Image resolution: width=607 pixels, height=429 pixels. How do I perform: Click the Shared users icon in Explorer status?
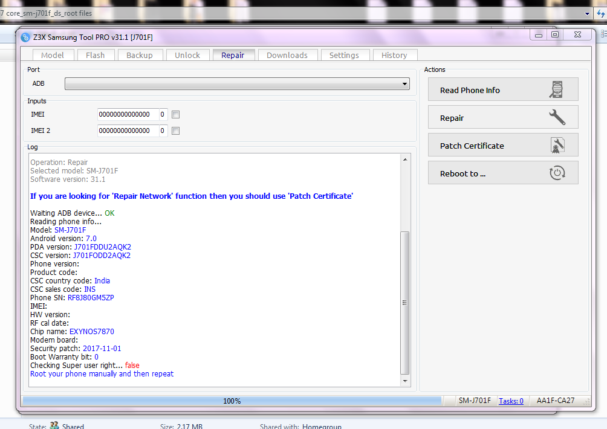(x=54, y=425)
